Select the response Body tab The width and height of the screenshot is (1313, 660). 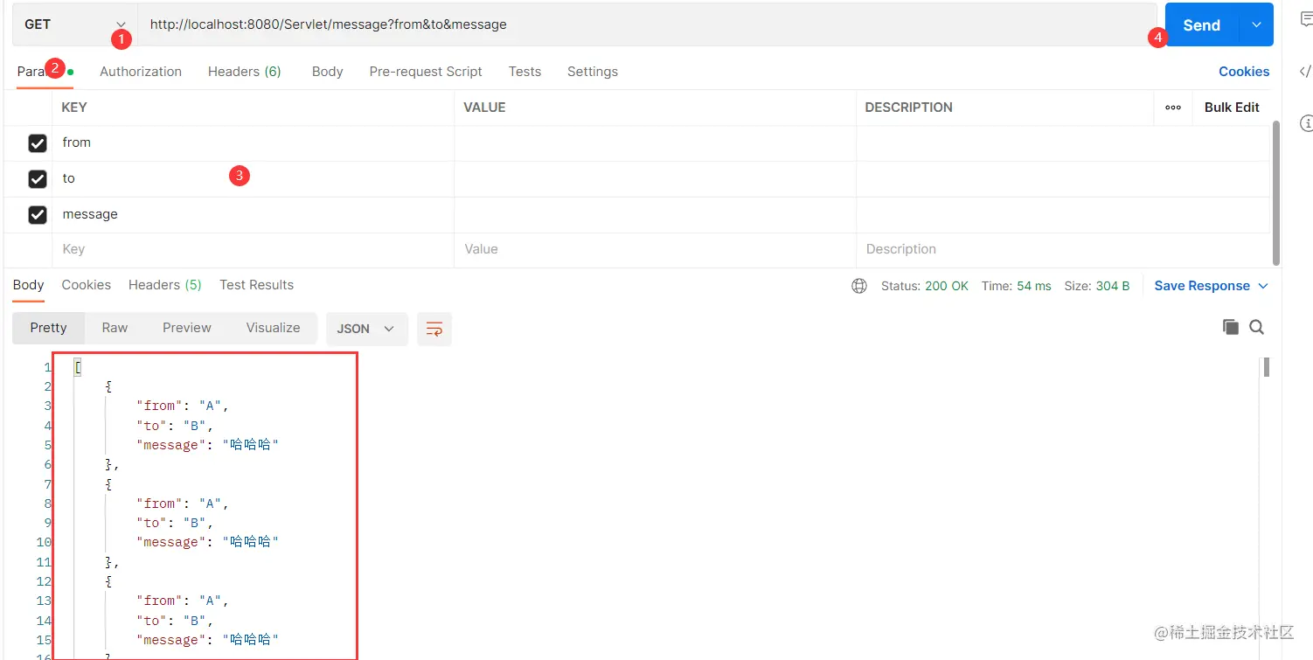28,285
